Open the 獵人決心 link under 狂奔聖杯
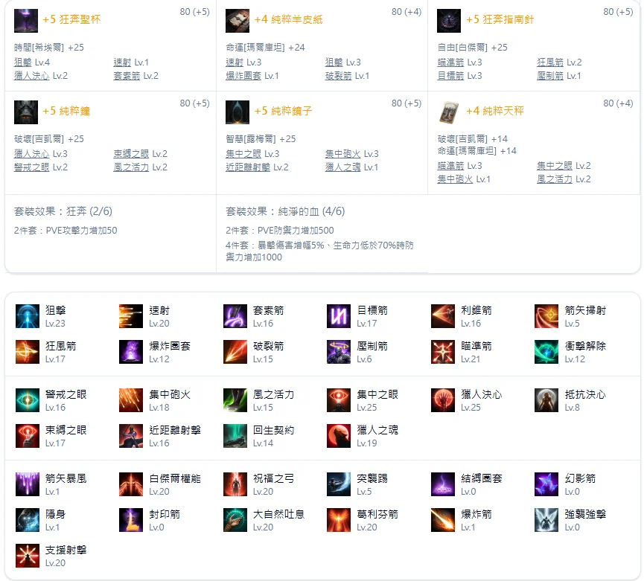The image size is (644, 581). (31, 76)
